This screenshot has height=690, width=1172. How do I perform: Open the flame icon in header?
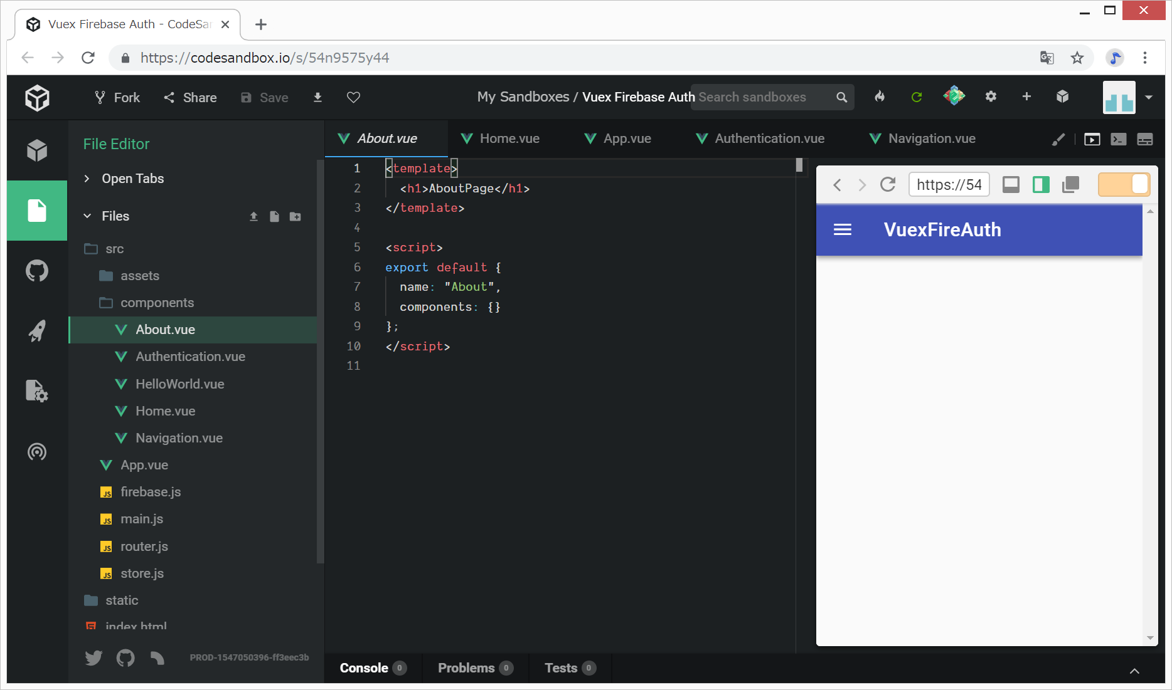tap(880, 97)
